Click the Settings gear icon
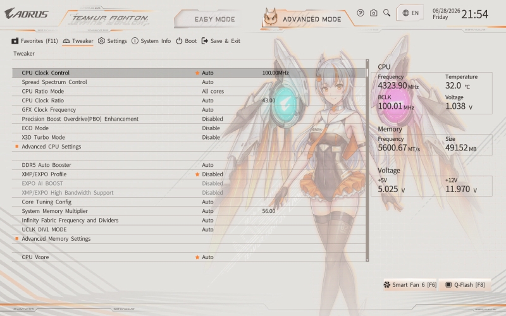 click(101, 41)
